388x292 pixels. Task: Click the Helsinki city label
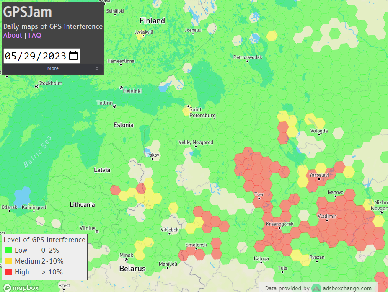[x=132, y=91]
